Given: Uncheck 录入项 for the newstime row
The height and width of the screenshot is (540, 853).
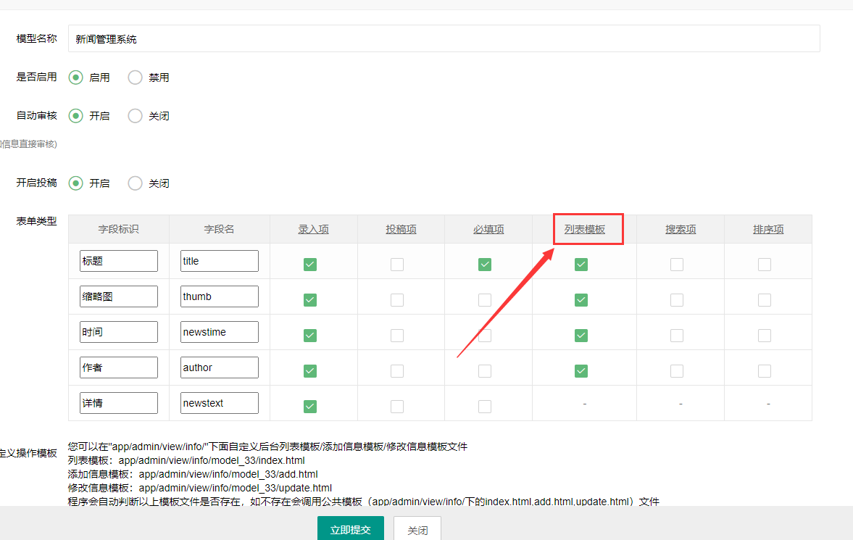Looking at the screenshot, I should click(x=310, y=336).
